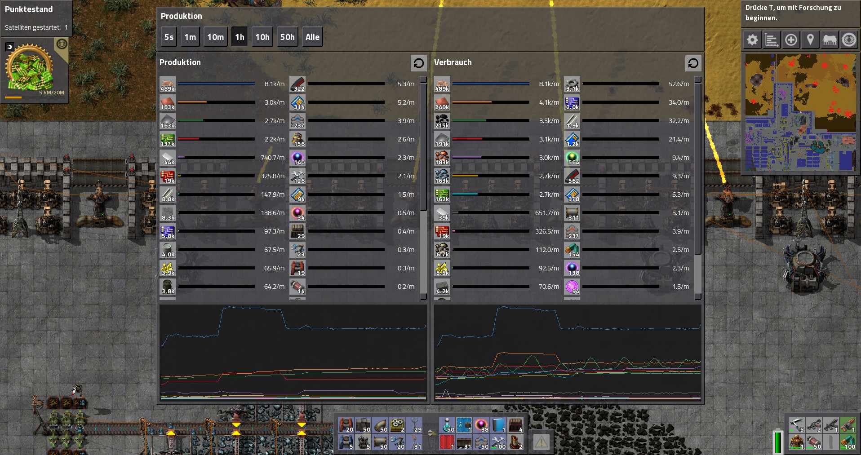
Task: Click the clock-style icon above minimap
Action: pos(849,40)
